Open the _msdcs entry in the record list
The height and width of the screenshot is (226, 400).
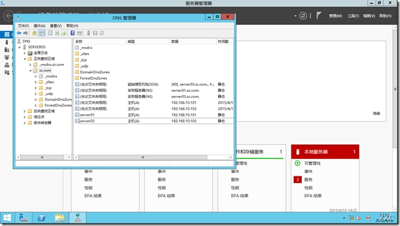click(86, 48)
